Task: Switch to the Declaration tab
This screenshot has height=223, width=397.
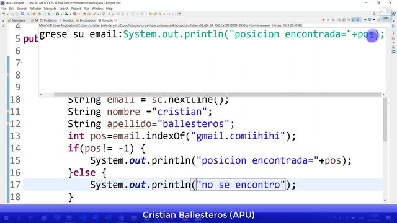Action: (86, 20)
